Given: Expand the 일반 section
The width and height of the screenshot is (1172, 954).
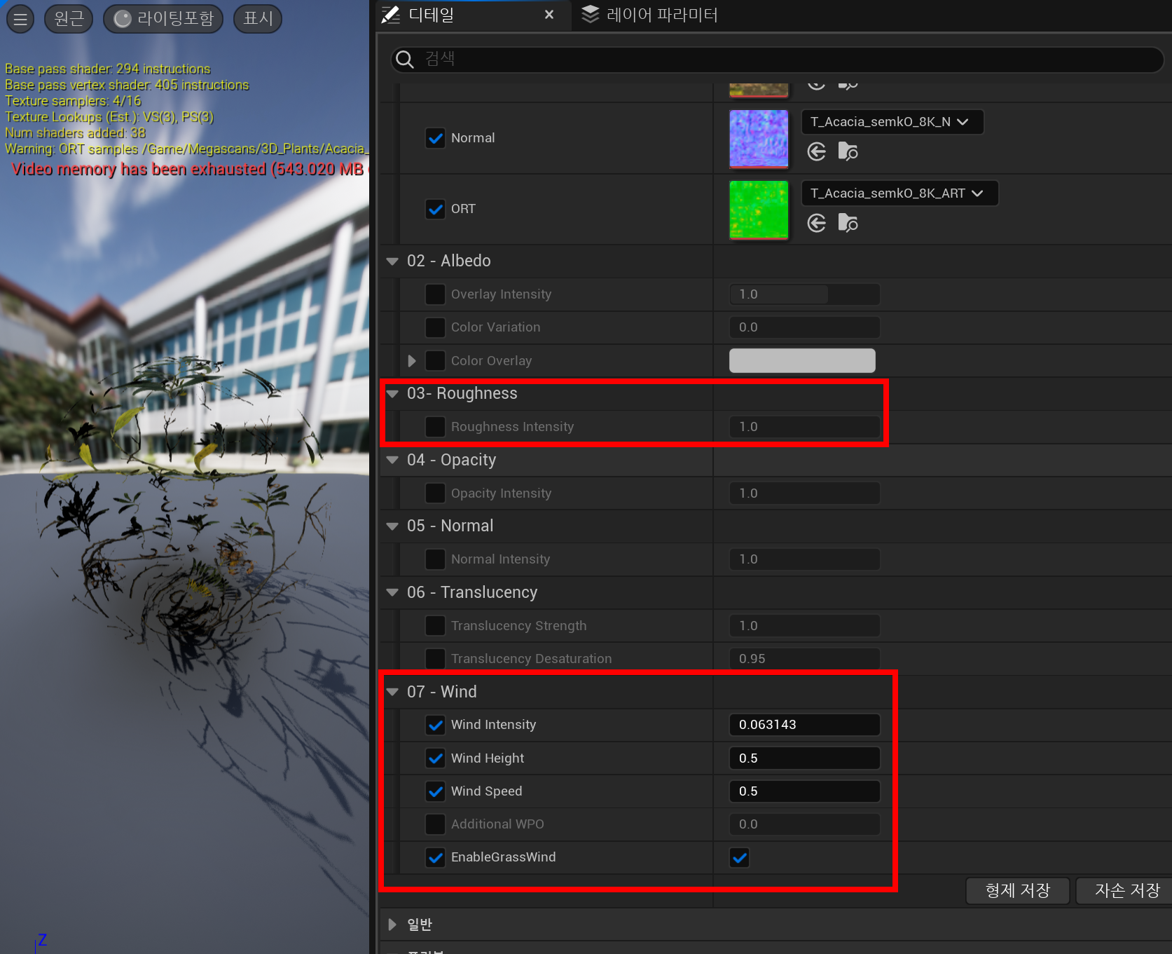Looking at the screenshot, I should point(392,925).
